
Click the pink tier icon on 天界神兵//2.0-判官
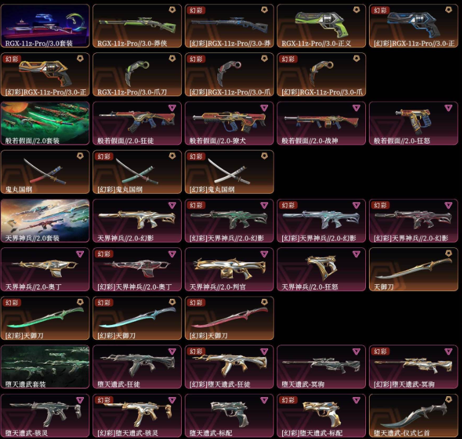[x=264, y=254]
